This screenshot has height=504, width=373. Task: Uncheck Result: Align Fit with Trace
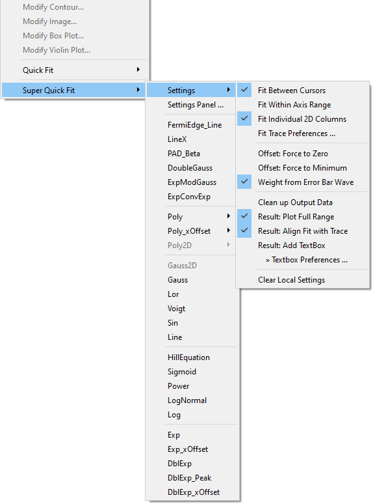click(x=302, y=231)
